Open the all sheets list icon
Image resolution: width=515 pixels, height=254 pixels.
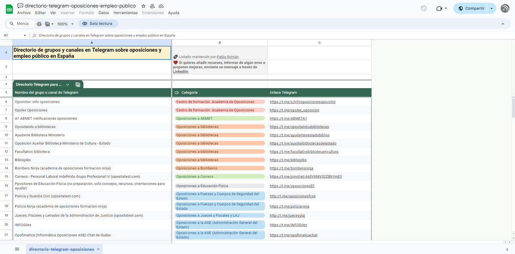[x=17, y=249]
